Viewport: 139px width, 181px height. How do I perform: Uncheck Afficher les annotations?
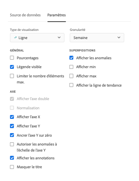coord(12,158)
